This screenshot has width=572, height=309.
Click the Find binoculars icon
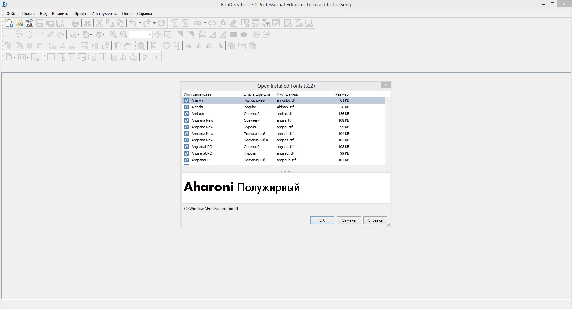click(87, 23)
